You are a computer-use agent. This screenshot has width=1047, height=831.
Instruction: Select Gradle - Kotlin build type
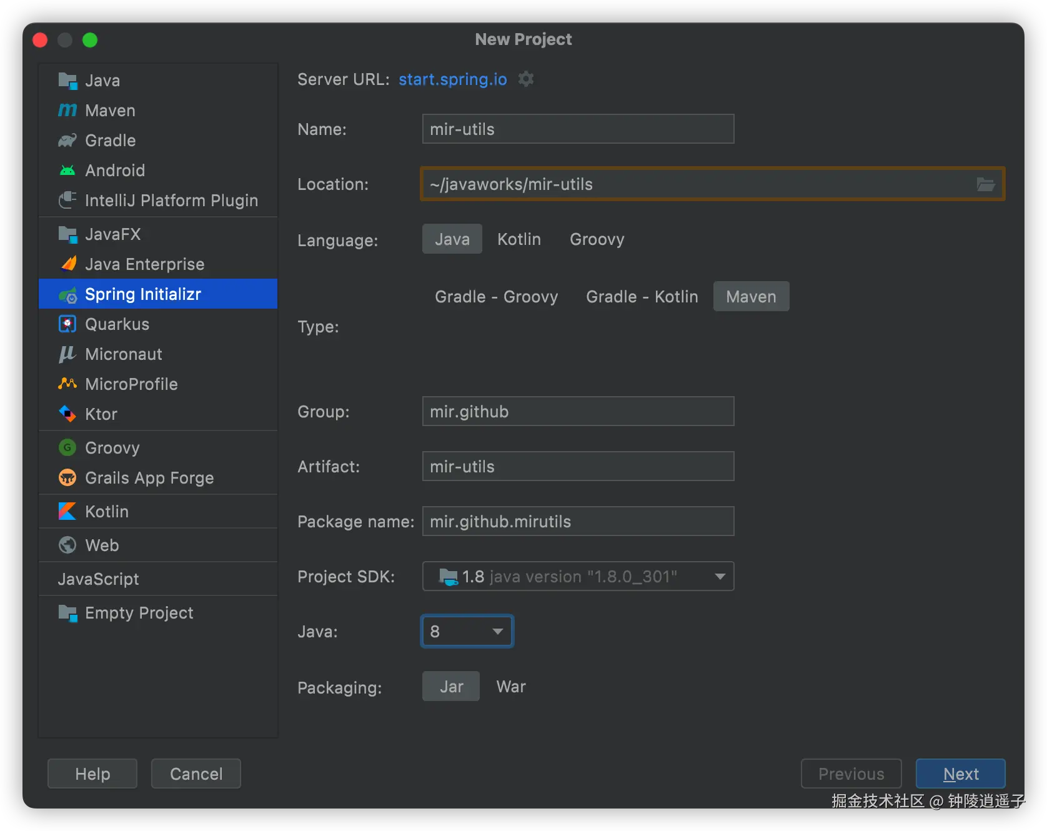(x=642, y=297)
